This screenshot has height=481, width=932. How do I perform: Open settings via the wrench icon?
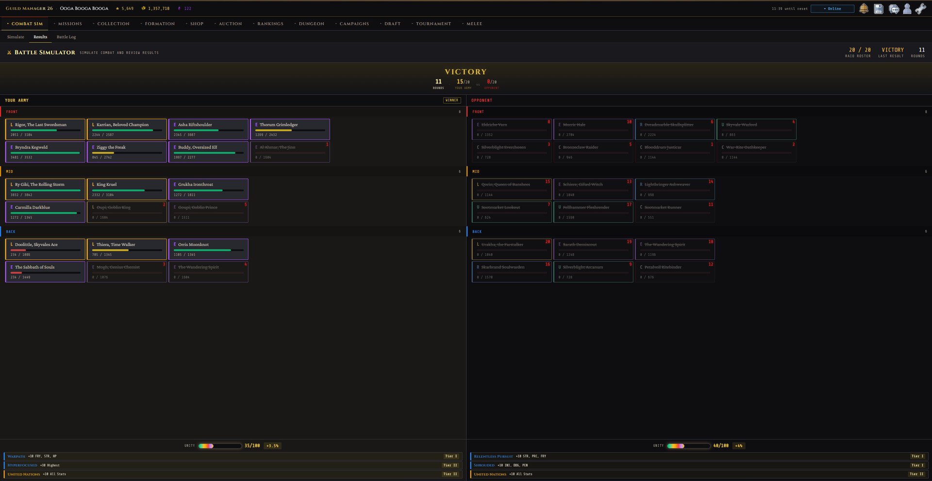(921, 9)
